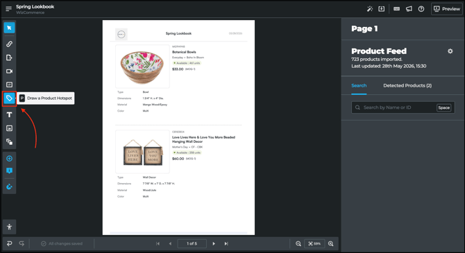Choose the image insert tool
The width and height of the screenshot is (465, 253).
[9, 128]
